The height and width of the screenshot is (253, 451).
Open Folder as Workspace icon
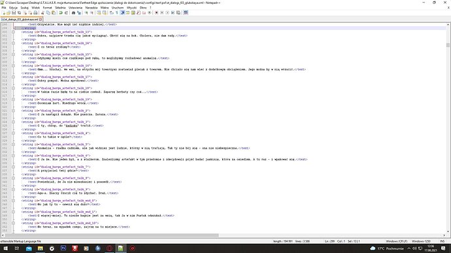coord(144,13)
